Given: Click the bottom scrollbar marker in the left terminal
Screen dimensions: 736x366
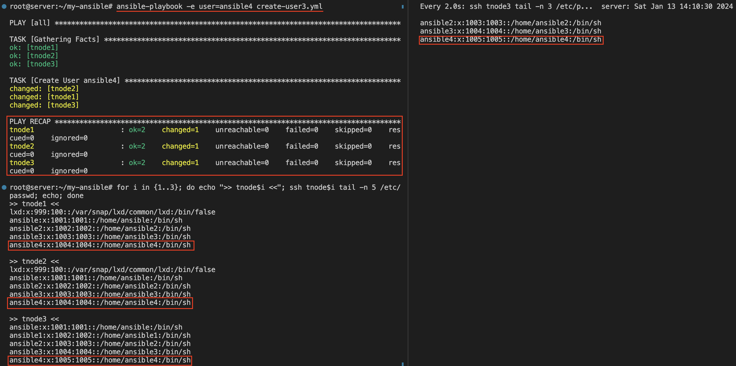Looking at the screenshot, I should pyautogui.click(x=402, y=364).
